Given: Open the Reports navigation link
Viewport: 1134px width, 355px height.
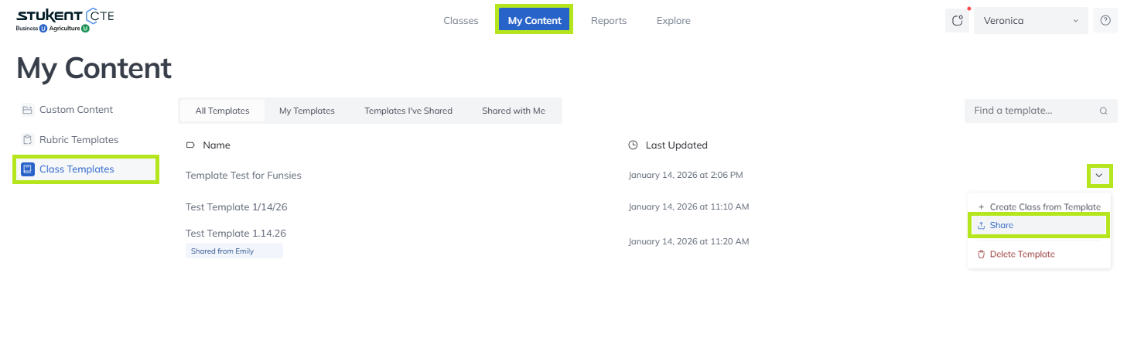Looking at the screenshot, I should point(608,21).
